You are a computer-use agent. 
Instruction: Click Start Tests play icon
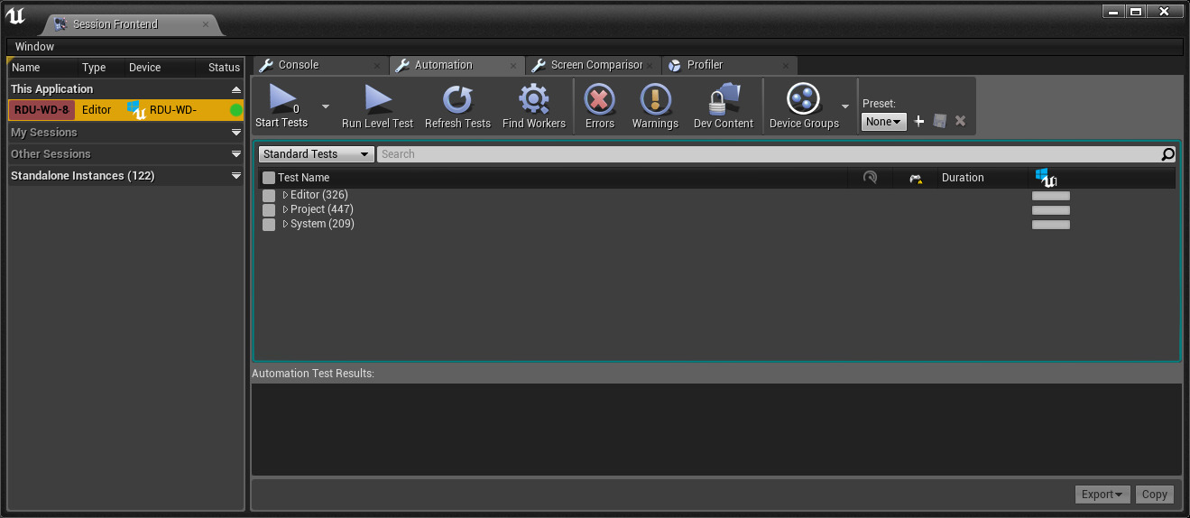pyautogui.click(x=281, y=98)
